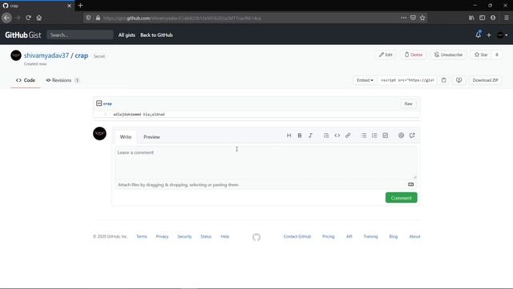Open page actions ellipsis menu

tap(403, 18)
